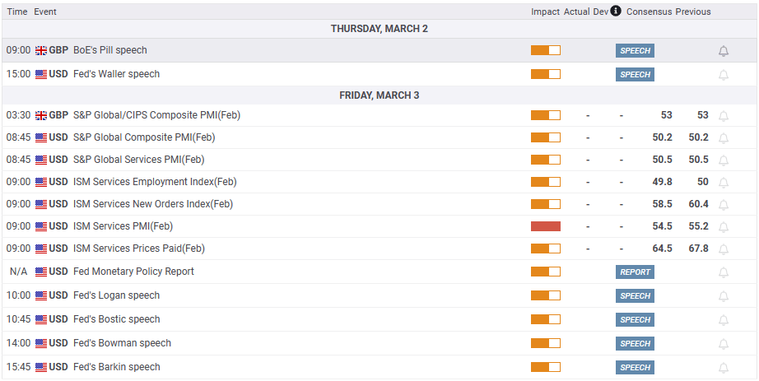The width and height of the screenshot is (759, 381).
Task: Expand the Fed's Bowman speech row
Action: (x=122, y=343)
